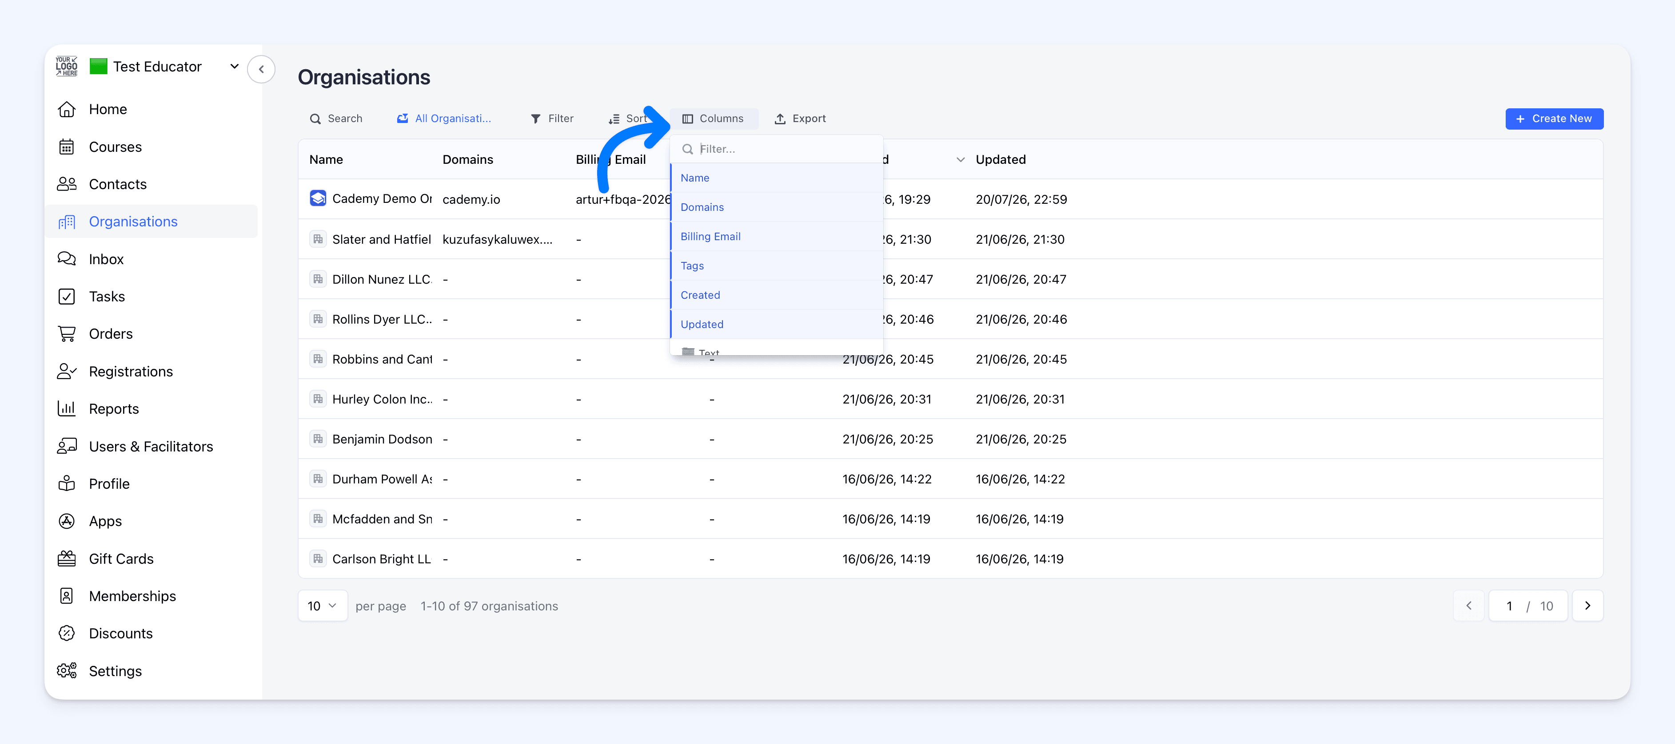Click the '20/07/26, 22:59' updated date
The image size is (1675, 744).
1021,199
